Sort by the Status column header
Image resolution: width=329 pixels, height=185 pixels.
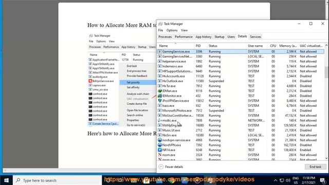pyautogui.click(x=227, y=46)
